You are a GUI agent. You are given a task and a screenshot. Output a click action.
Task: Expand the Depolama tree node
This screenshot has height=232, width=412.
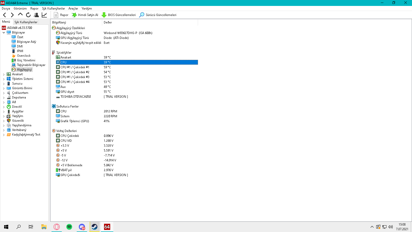tap(3, 97)
